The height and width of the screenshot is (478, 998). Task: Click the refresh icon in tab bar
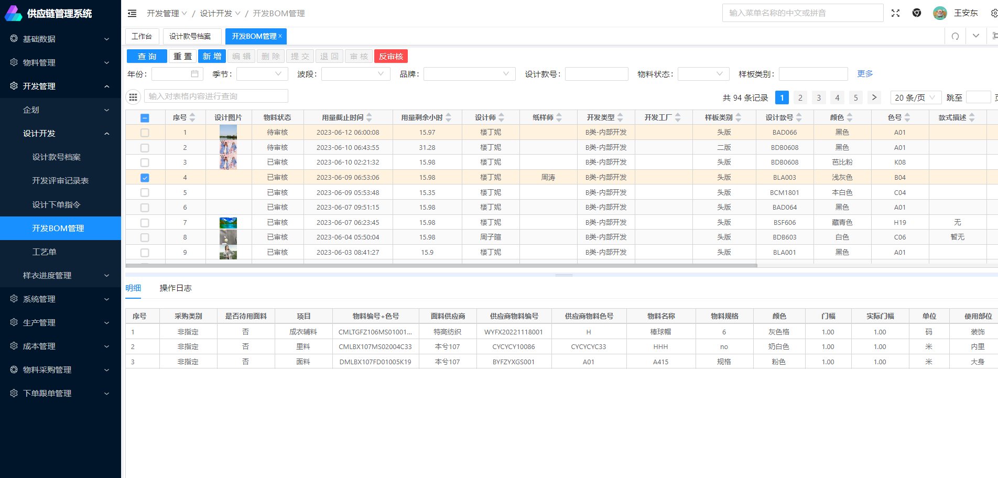955,36
